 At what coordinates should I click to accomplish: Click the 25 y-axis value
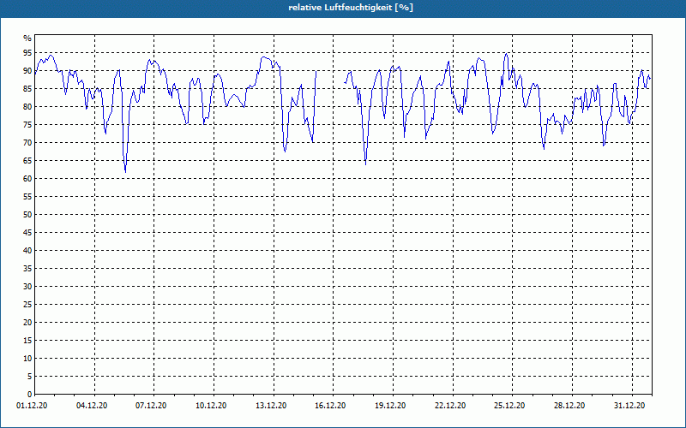27,305
